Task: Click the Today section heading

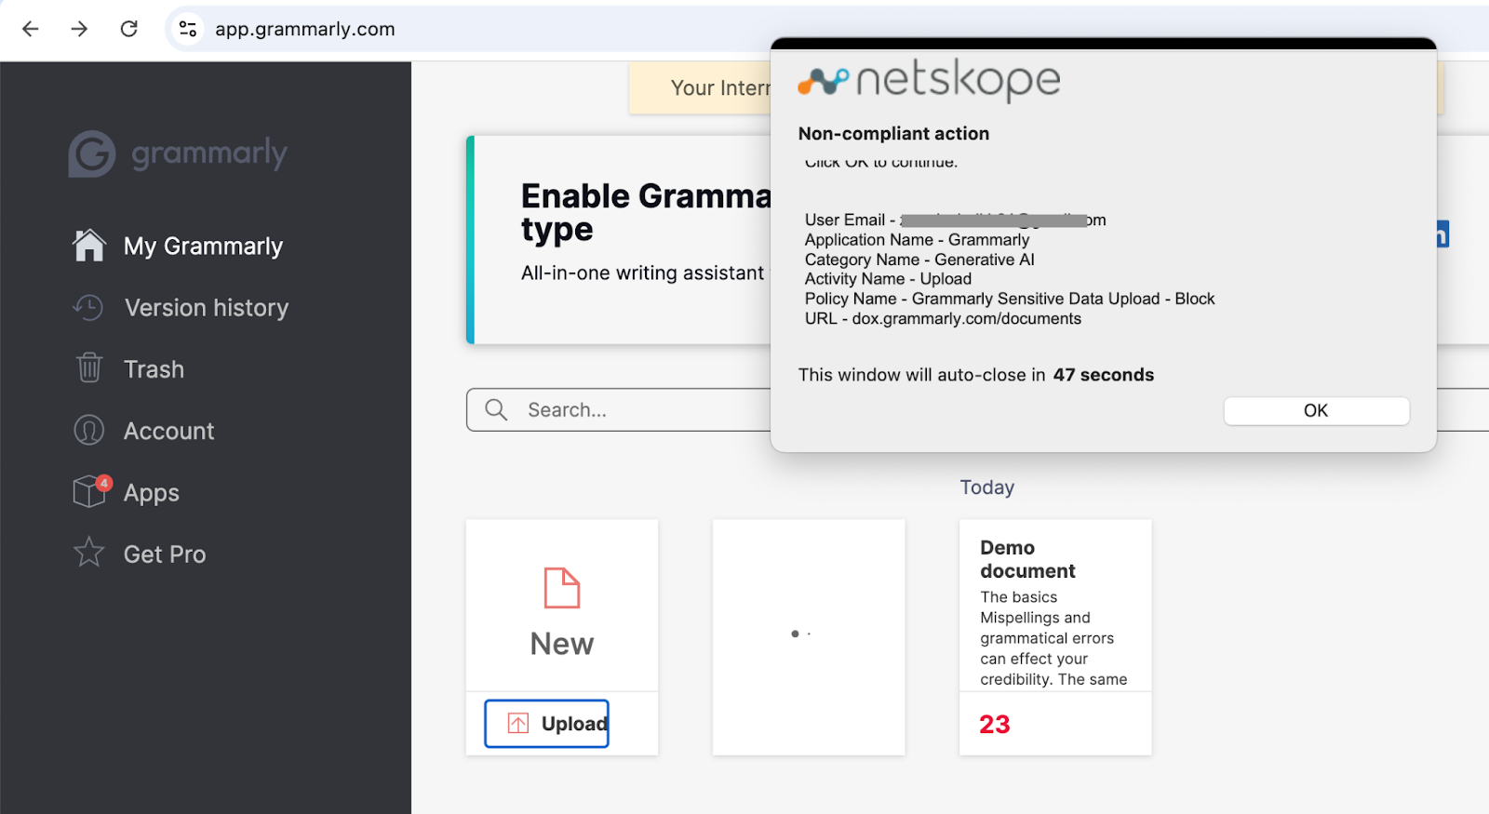Action: [x=987, y=487]
